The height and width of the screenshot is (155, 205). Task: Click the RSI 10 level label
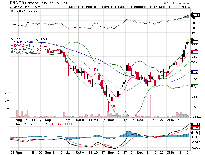pyautogui.click(x=193, y=33)
